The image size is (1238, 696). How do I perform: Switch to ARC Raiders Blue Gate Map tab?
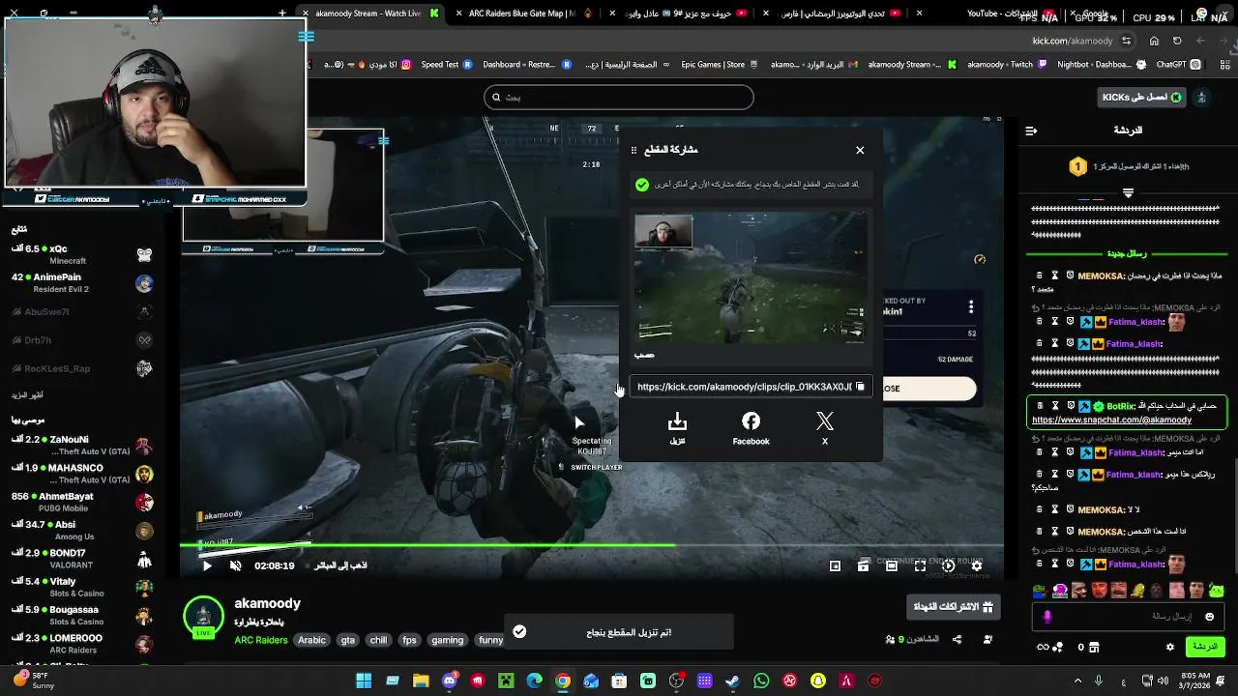(x=522, y=14)
